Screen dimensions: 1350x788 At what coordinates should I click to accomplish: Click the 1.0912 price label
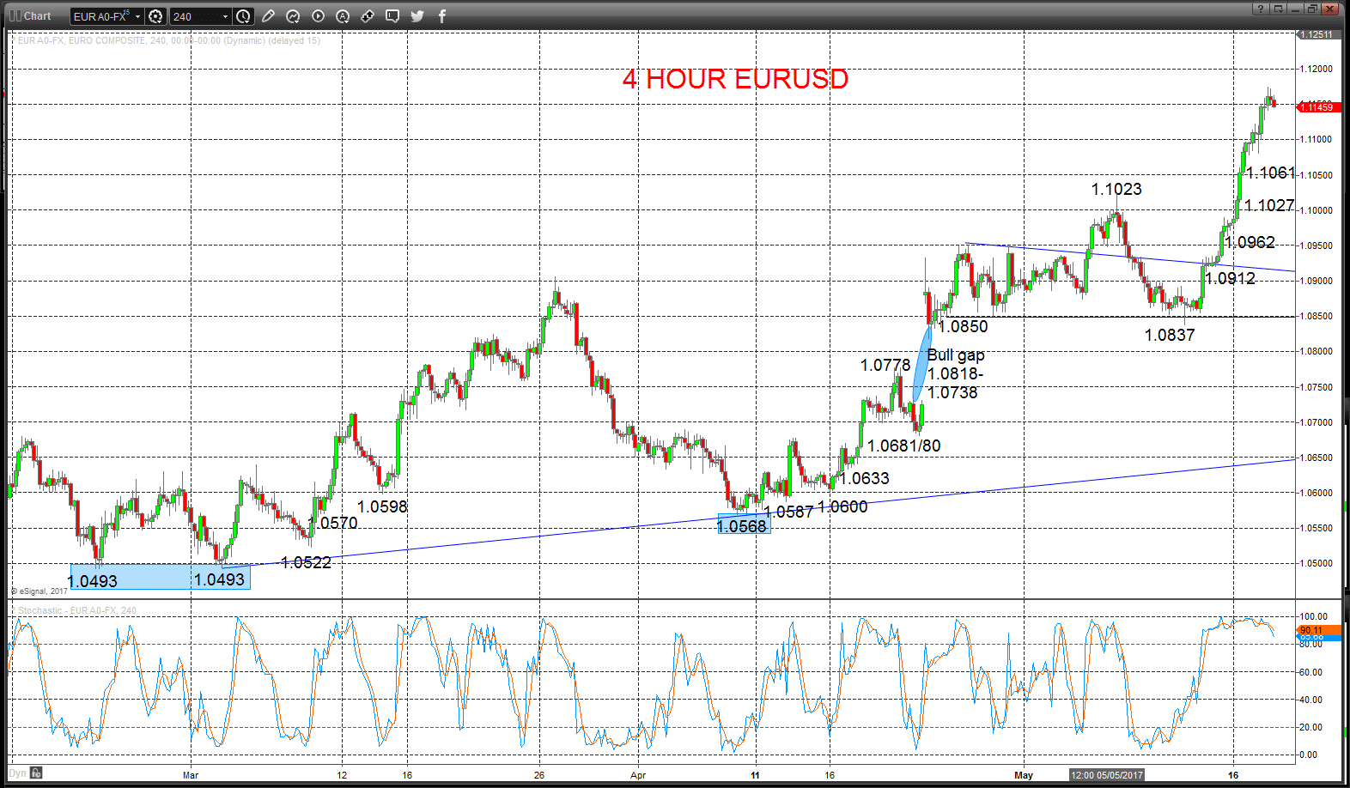[1230, 278]
